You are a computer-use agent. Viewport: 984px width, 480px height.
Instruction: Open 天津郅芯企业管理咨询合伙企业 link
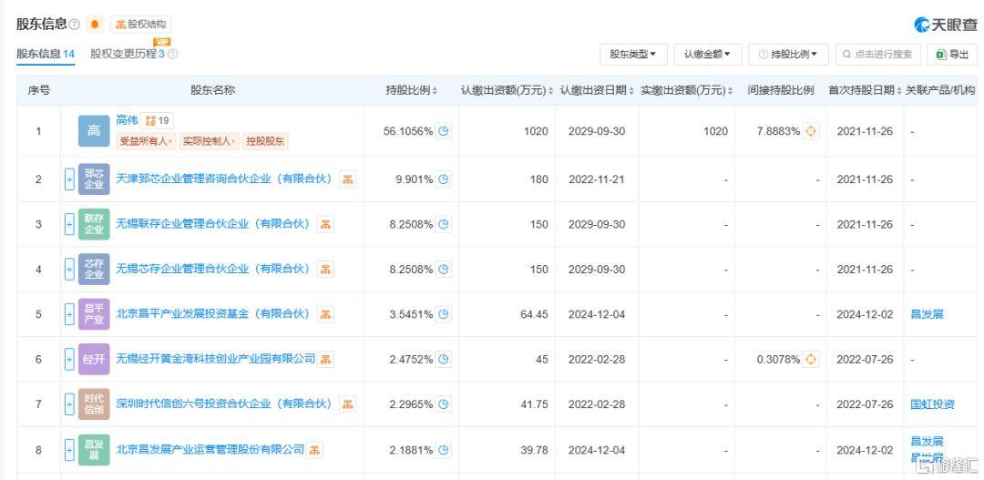tap(224, 179)
